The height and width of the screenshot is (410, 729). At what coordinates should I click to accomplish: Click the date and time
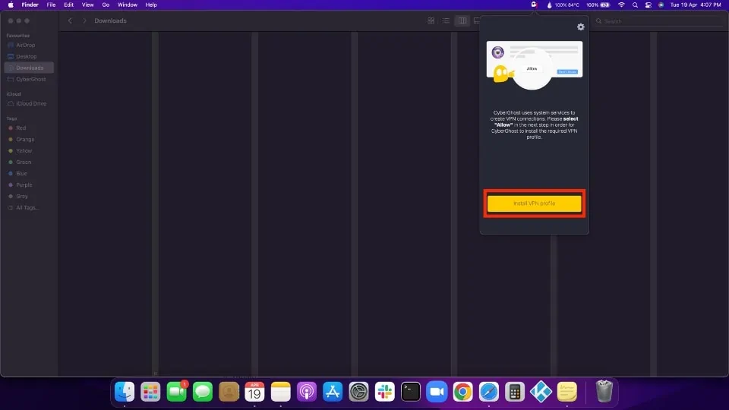pos(696,5)
